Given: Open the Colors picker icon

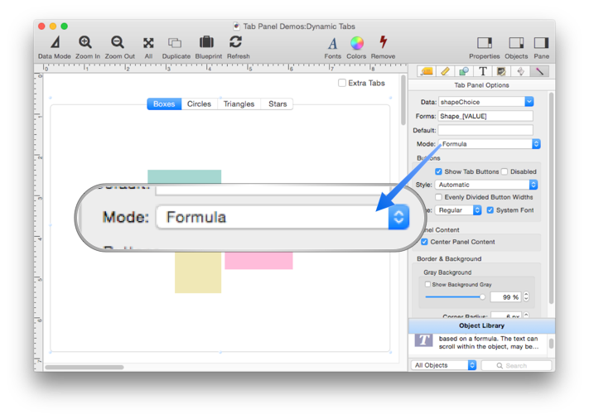Looking at the screenshot, I should (356, 43).
